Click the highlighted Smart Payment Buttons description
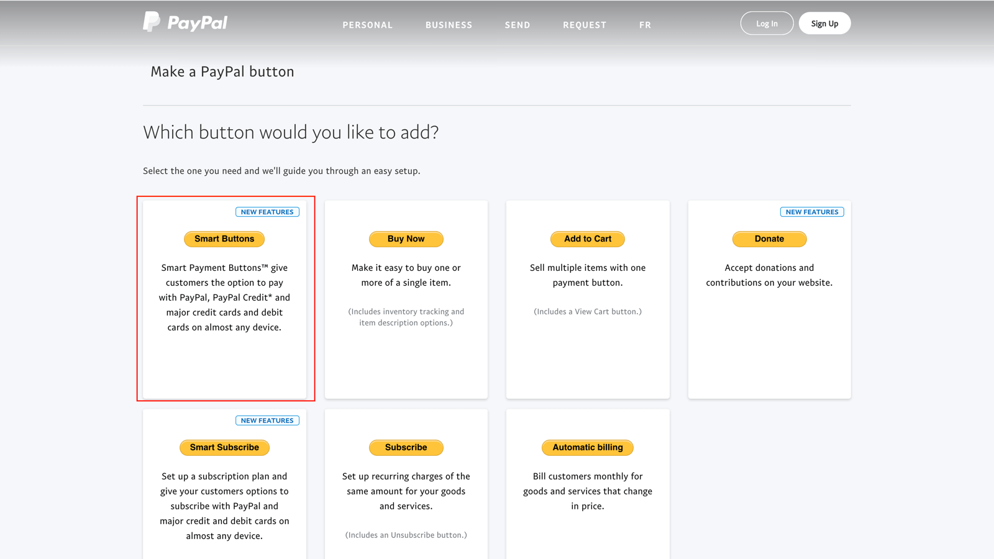994x559 pixels. [x=224, y=297]
